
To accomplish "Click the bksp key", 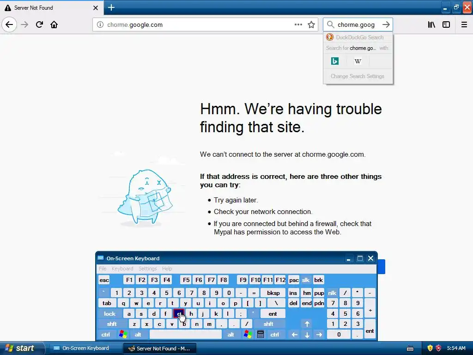I will click(x=273, y=293).
